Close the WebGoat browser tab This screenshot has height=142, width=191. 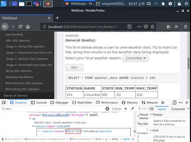(49, 18)
